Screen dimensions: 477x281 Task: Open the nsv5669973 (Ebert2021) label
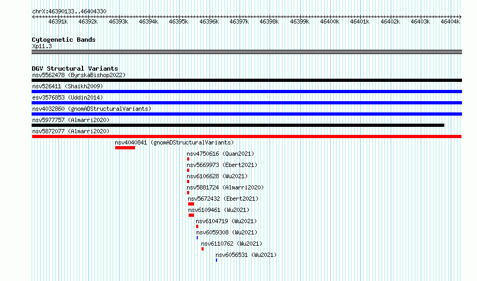(x=222, y=165)
